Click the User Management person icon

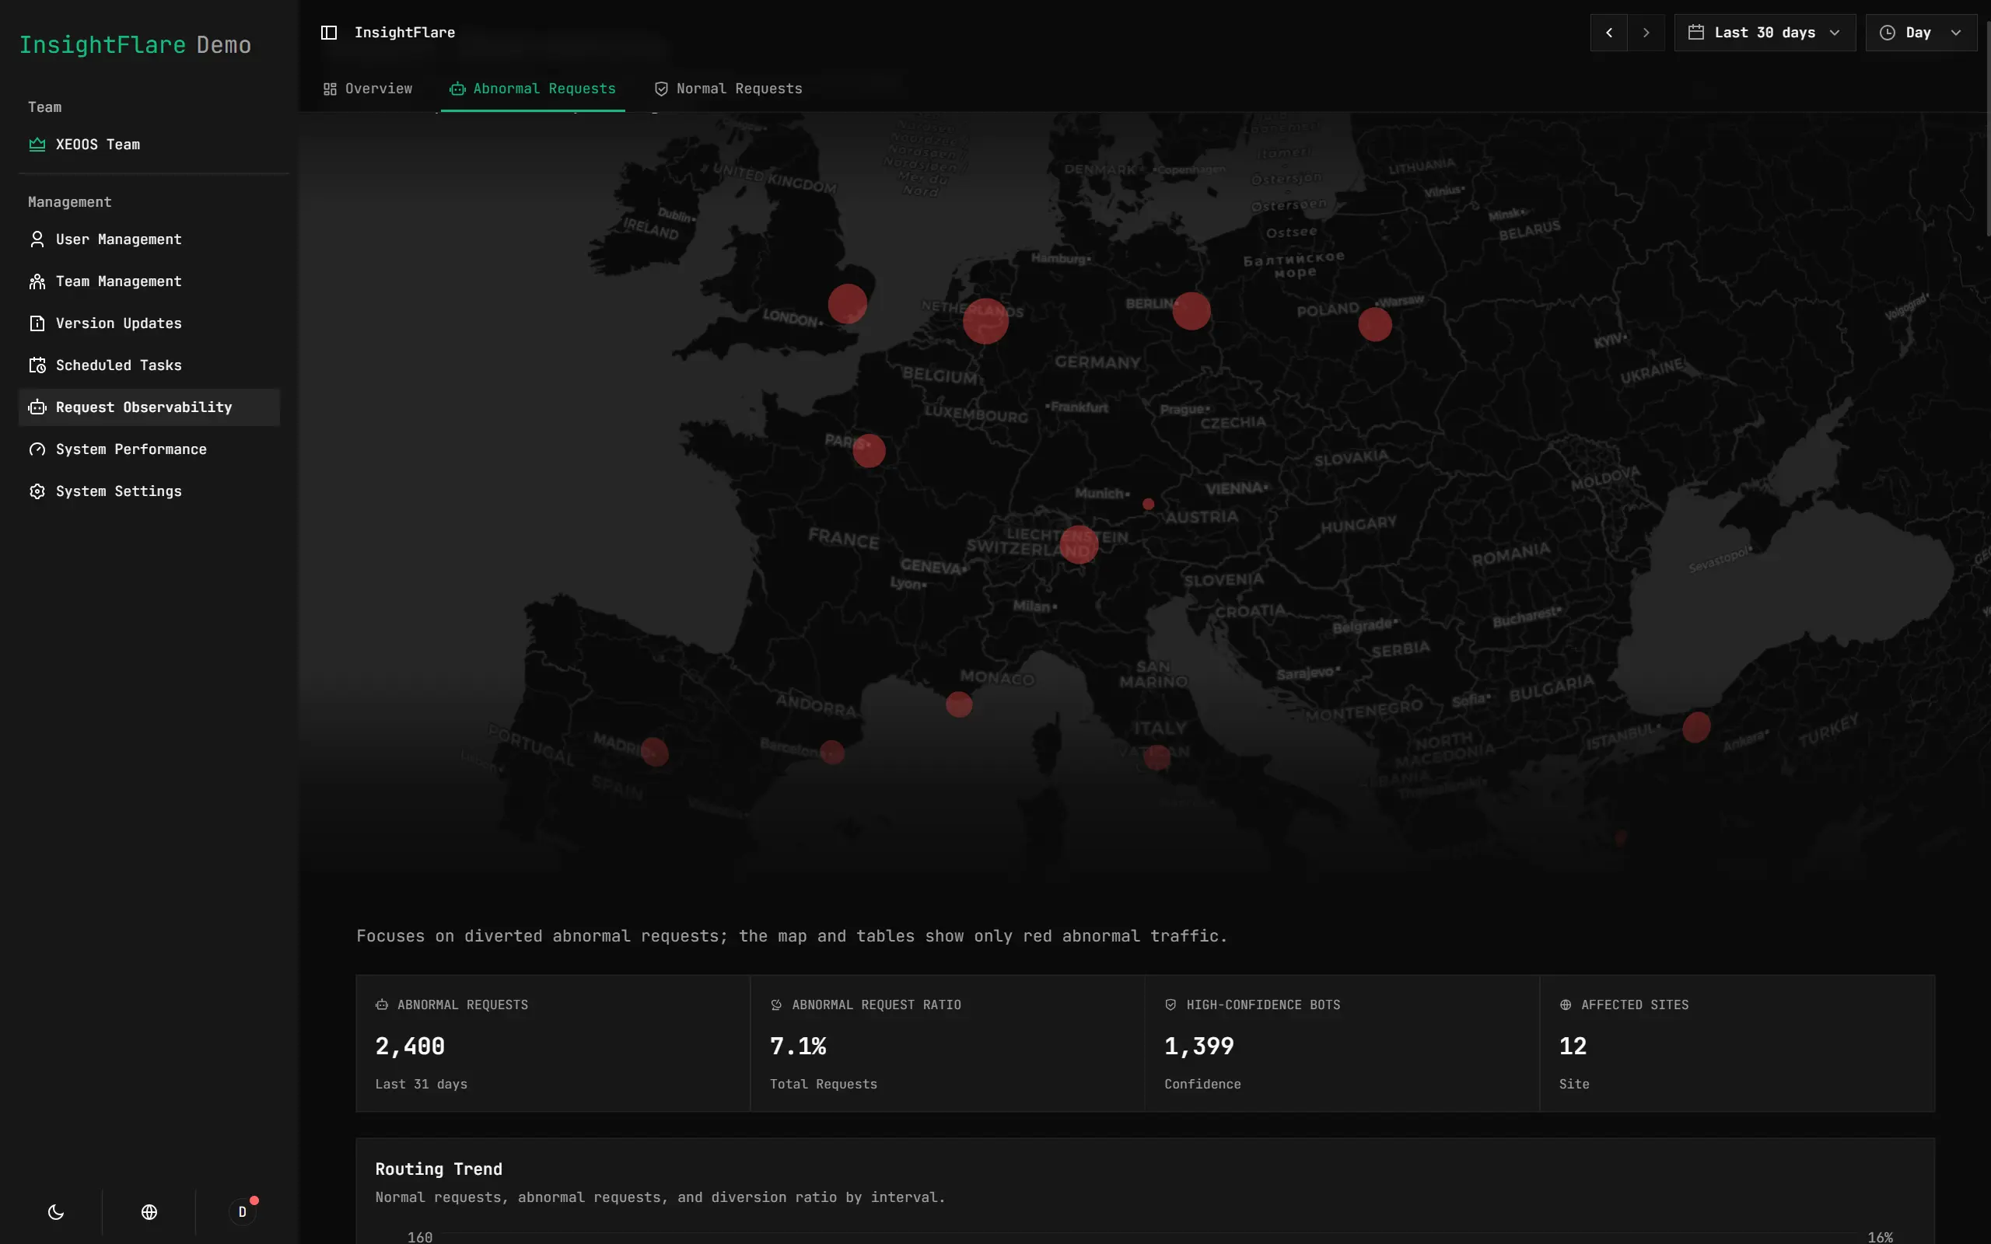coord(37,239)
